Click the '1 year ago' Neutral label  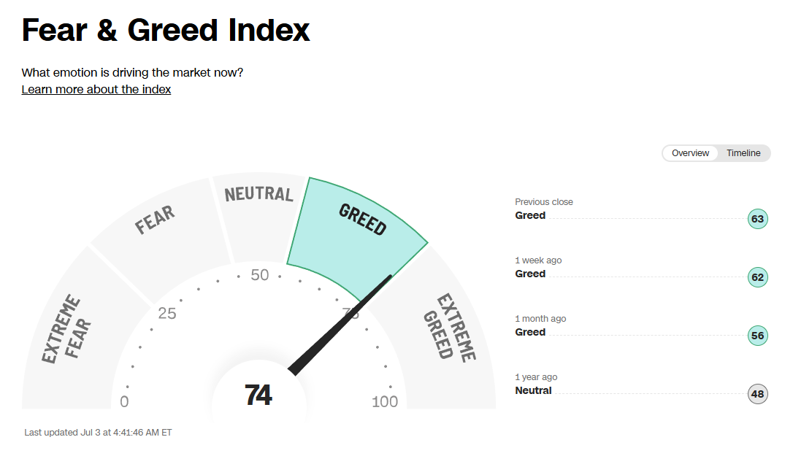click(x=533, y=390)
